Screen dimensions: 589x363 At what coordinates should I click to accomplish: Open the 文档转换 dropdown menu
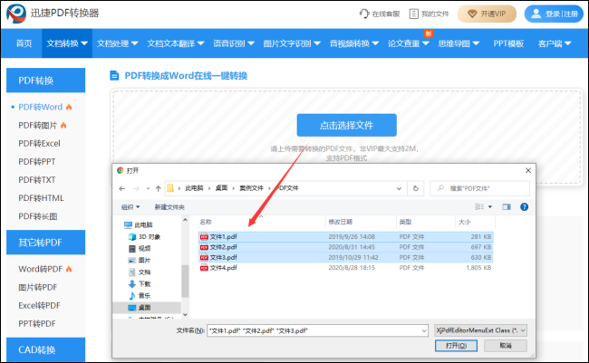pyautogui.click(x=67, y=43)
